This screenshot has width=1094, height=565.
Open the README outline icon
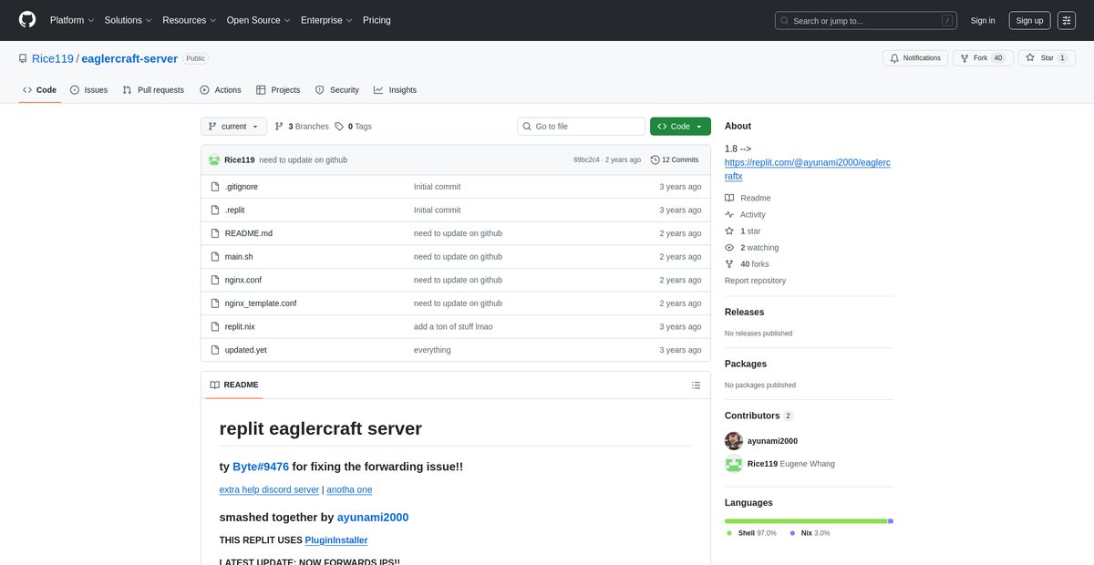pyautogui.click(x=696, y=385)
